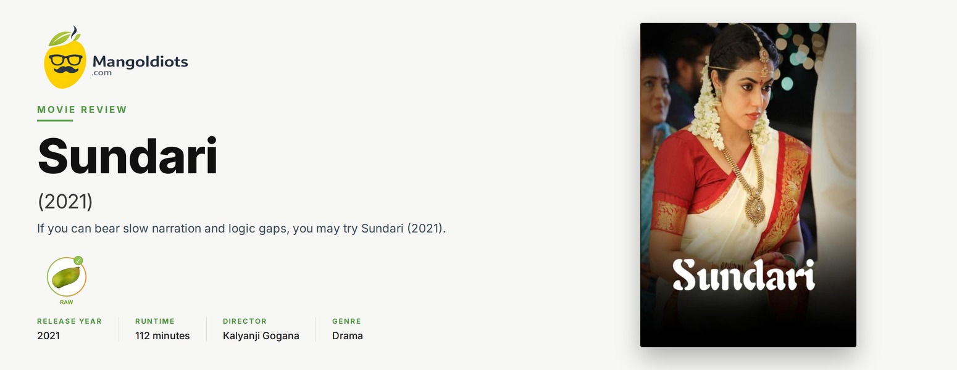Open the Mangoldiots.com site name link
The width and height of the screenshot is (957, 370).
click(140, 64)
